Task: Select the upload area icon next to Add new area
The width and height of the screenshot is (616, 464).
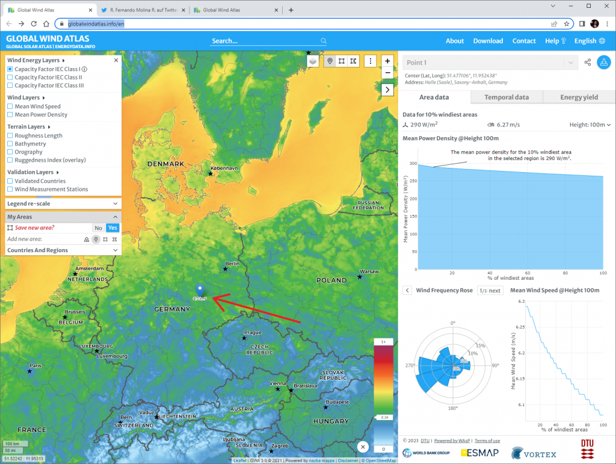Action: (x=87, y=239)
